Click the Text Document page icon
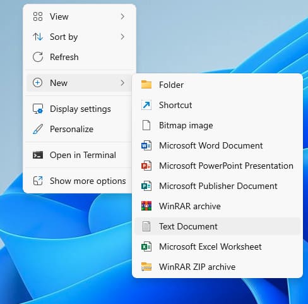The image size is (308, 304). tap(146, 226)
